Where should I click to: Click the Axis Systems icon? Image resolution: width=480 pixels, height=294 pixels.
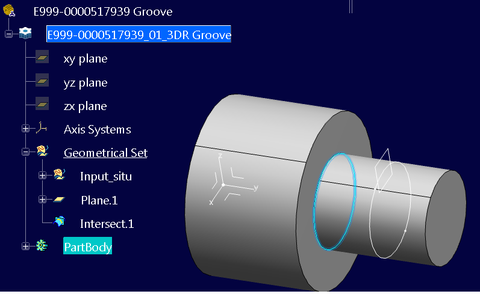[42, 127]
